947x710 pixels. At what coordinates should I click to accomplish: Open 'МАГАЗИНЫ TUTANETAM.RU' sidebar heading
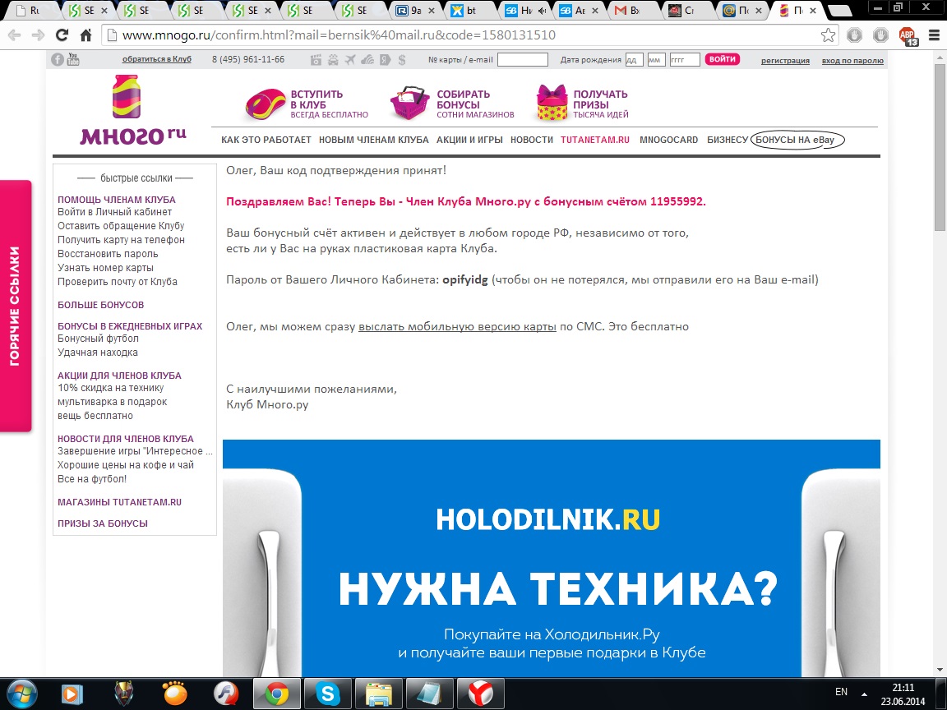(119, 502)
